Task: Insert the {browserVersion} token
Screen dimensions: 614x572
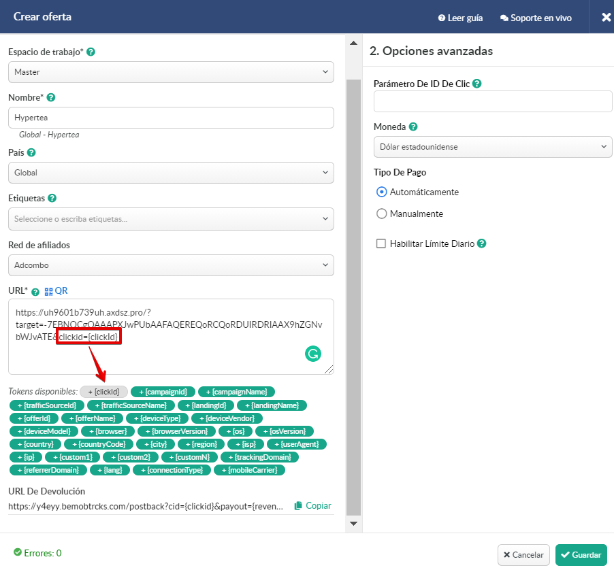Action: pos(176,431)
